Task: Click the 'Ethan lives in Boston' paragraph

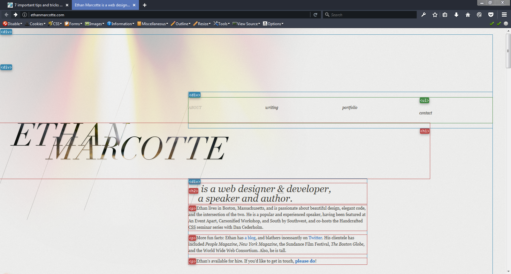Action: pyautogui.click(x=277, y=218)
